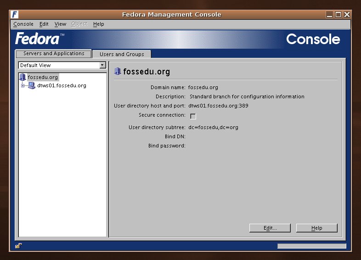
Task: Maximize the Fedora Management Console window
Action: (338, 15)
